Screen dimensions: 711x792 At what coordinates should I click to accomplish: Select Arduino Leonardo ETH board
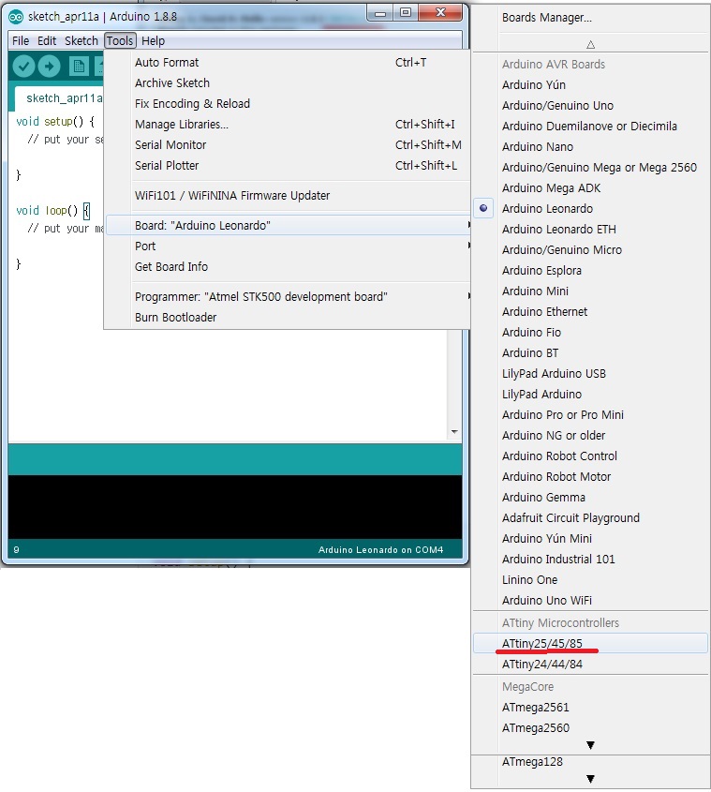pos(590,230)
